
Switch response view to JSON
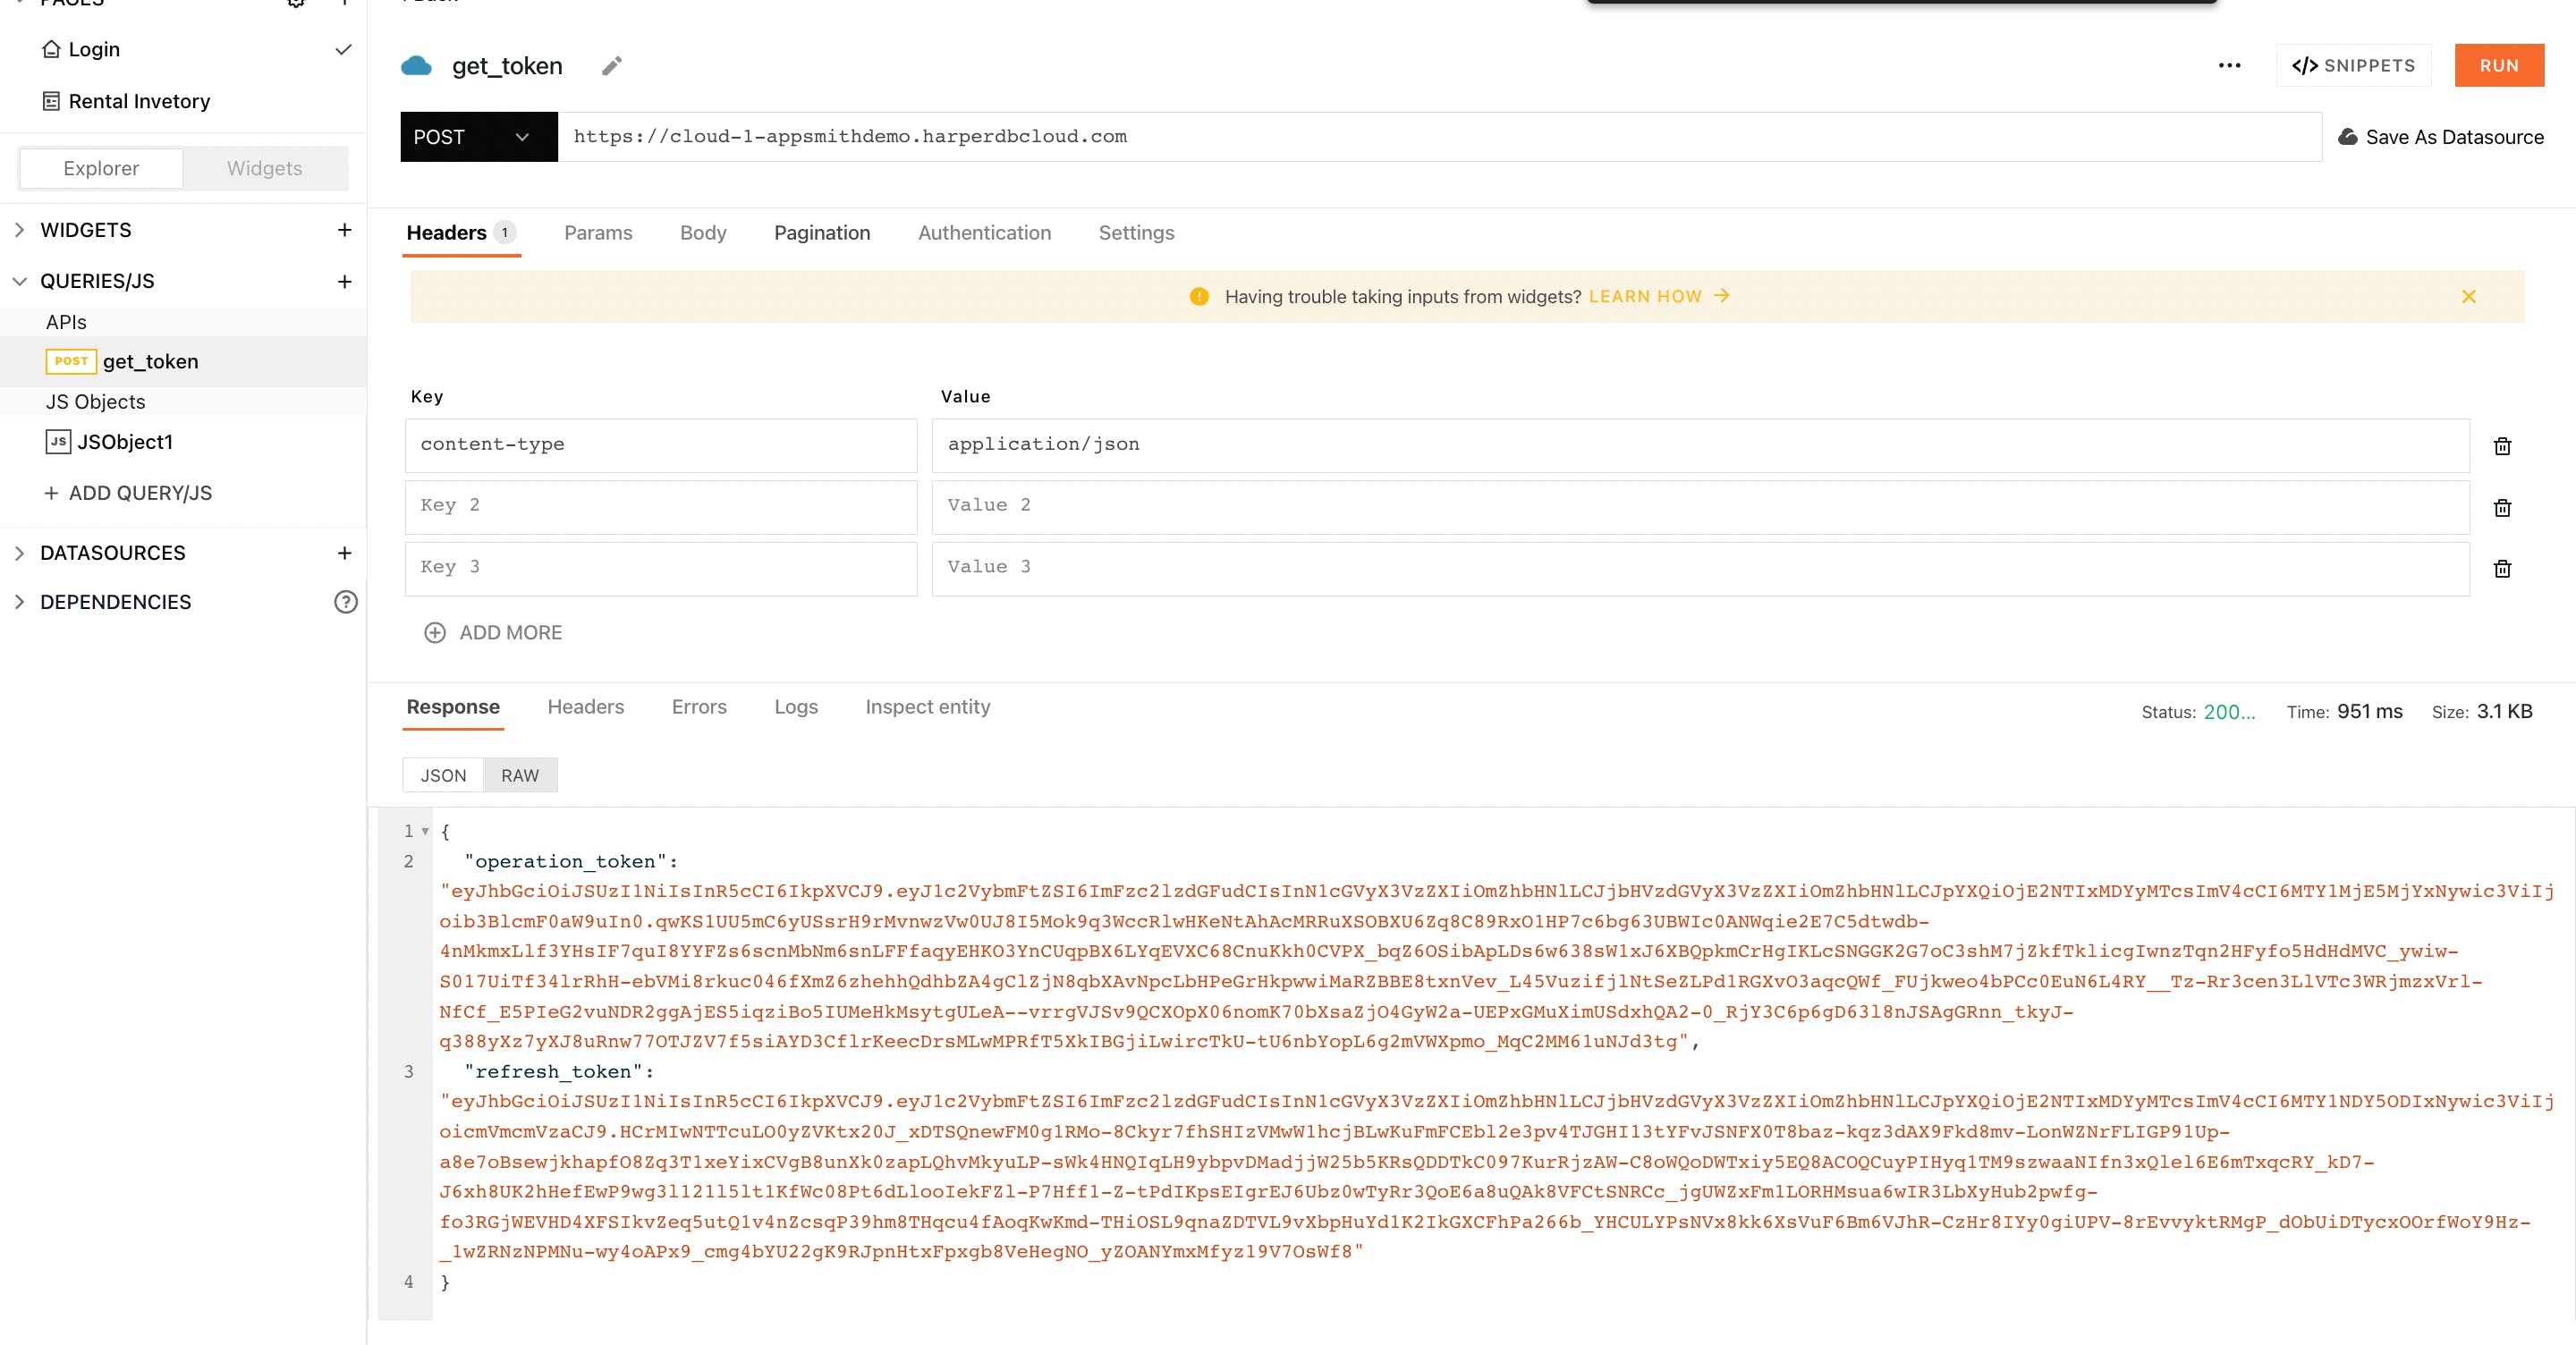pyautogui.click(x=443, y=776)
